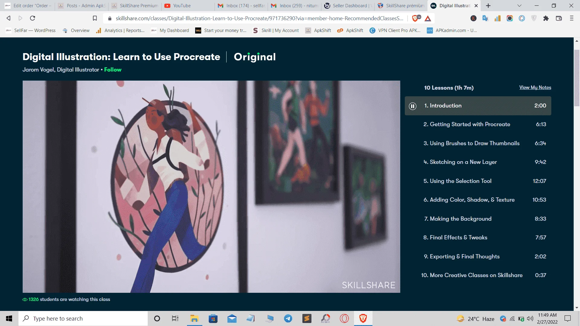Open a new browser tab
The height and width of the screenshot is (326, 580).
(x=488, y=5)
